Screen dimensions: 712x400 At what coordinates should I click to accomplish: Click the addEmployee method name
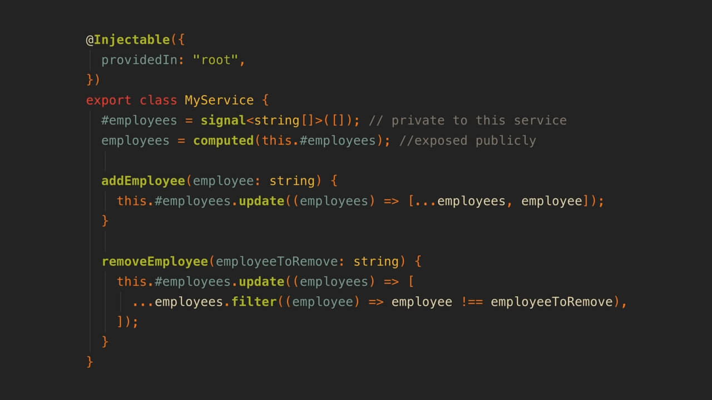pyautogui.click(x=142, y=181)
